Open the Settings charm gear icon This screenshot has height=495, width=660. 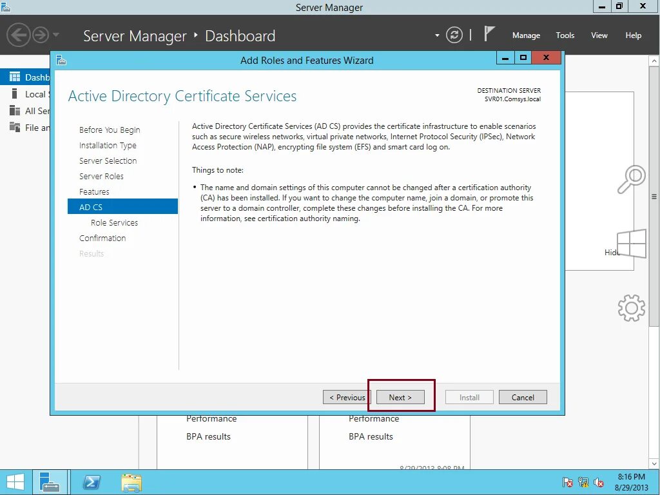click(632, 308)
